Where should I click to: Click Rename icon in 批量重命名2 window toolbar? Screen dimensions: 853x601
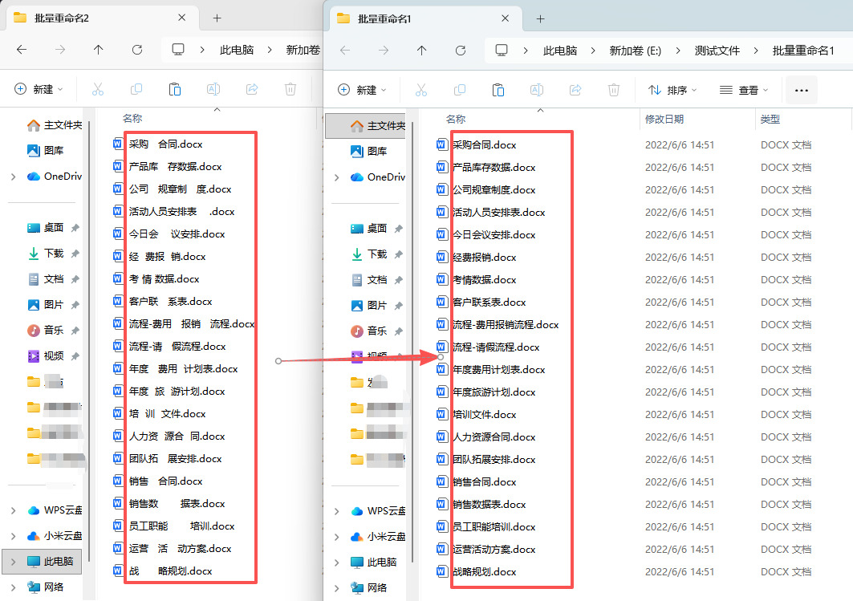[x=213, y=89]
